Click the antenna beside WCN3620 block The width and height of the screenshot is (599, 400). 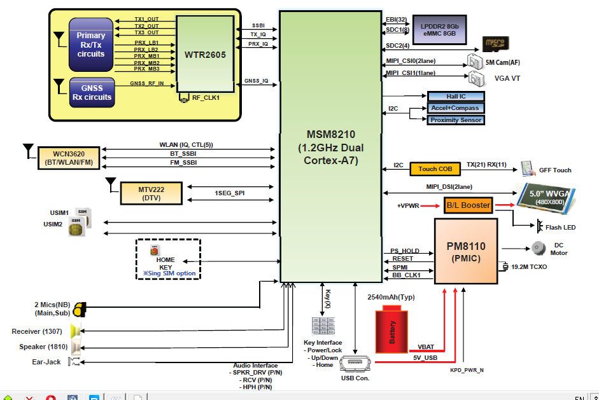(29, 151)
